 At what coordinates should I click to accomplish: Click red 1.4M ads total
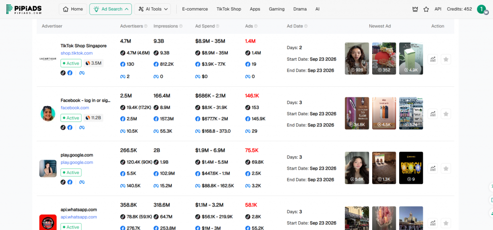pyautogui.click(x=250, y=41)
